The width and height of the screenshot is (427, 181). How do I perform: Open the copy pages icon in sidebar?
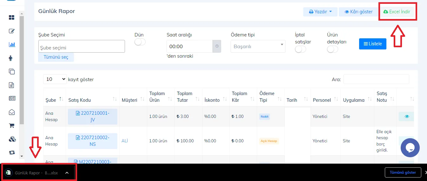12,71
